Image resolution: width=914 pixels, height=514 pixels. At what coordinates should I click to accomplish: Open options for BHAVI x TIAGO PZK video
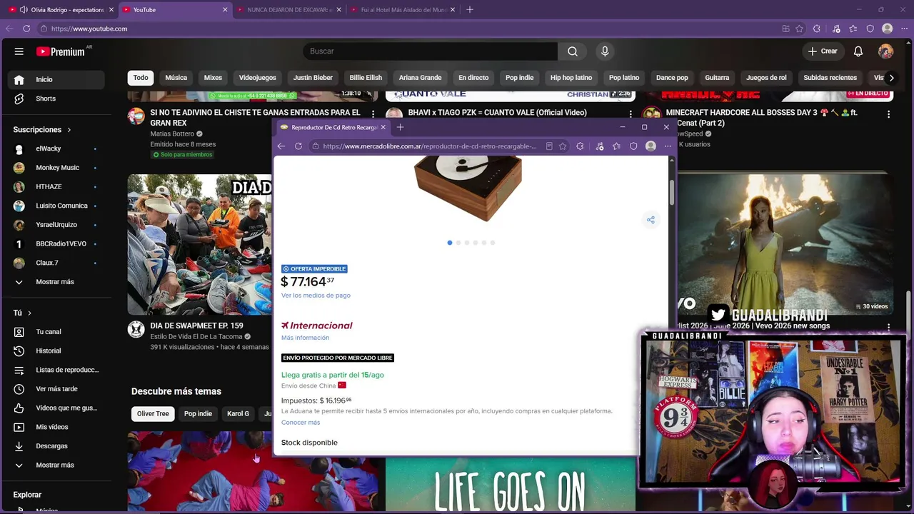[631, 114]
